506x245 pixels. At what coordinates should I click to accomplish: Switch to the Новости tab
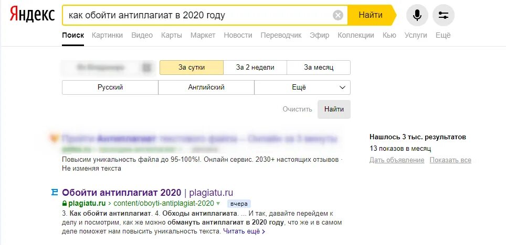coord(238,36)
